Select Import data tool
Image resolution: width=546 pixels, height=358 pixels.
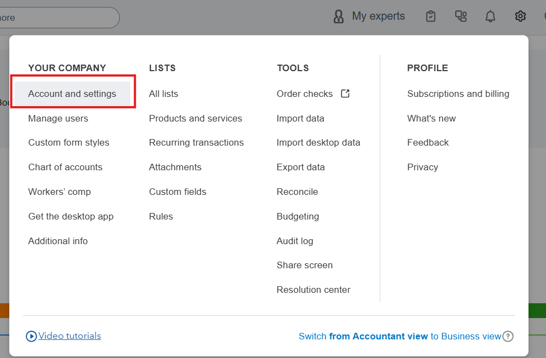300,118
